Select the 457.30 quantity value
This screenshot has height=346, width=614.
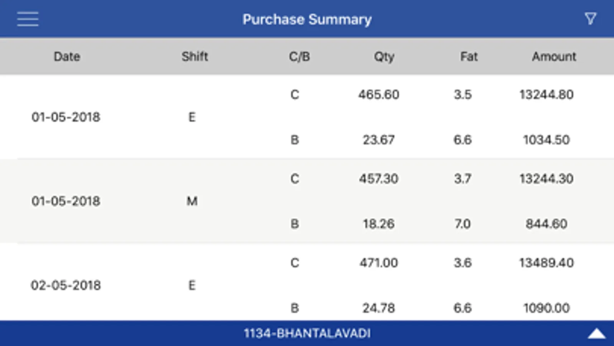click(379, 179)
